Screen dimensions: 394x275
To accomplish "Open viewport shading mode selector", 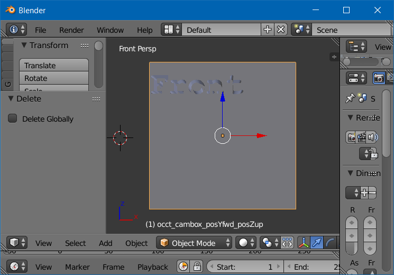I will coord(246,243).
